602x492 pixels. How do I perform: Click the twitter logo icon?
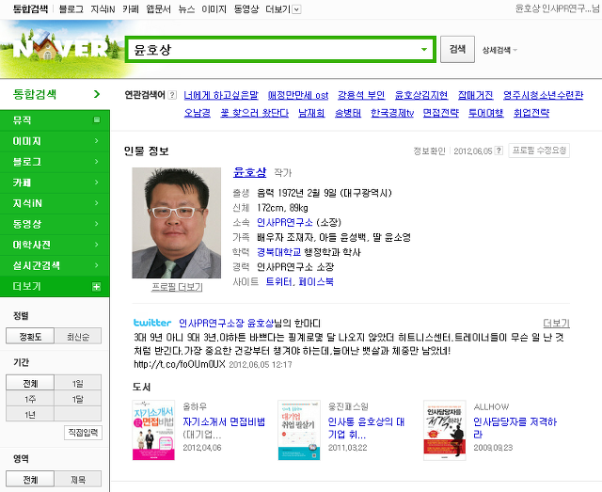click(x=152, y=323)
